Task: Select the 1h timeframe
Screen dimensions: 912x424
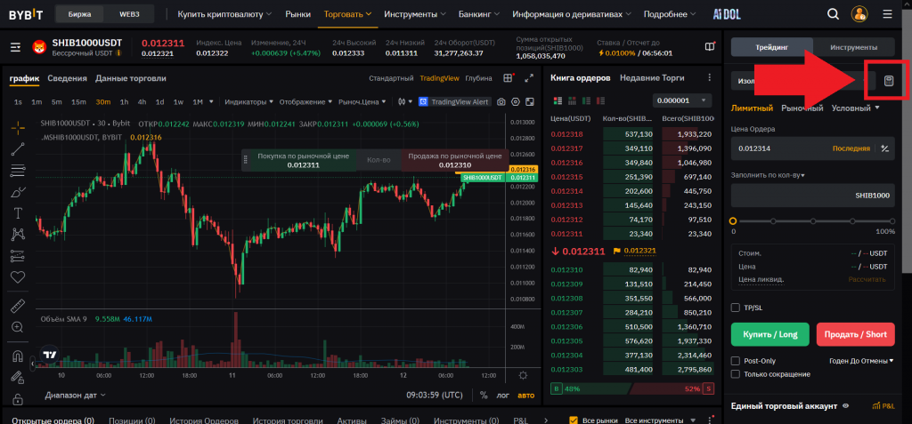Action: point(124,101)
